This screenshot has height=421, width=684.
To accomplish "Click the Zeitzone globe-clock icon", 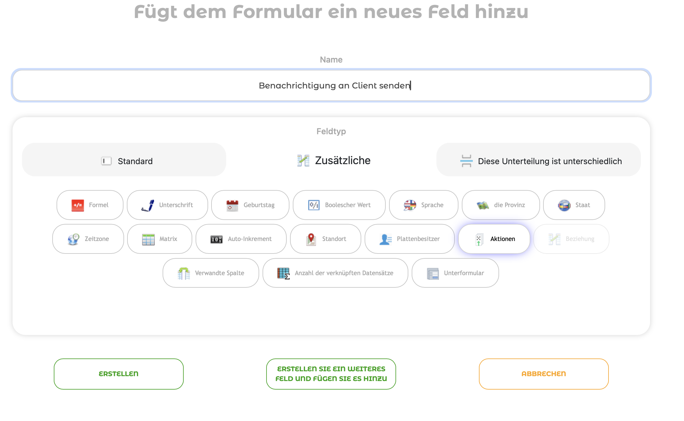I will coord(73,239).
